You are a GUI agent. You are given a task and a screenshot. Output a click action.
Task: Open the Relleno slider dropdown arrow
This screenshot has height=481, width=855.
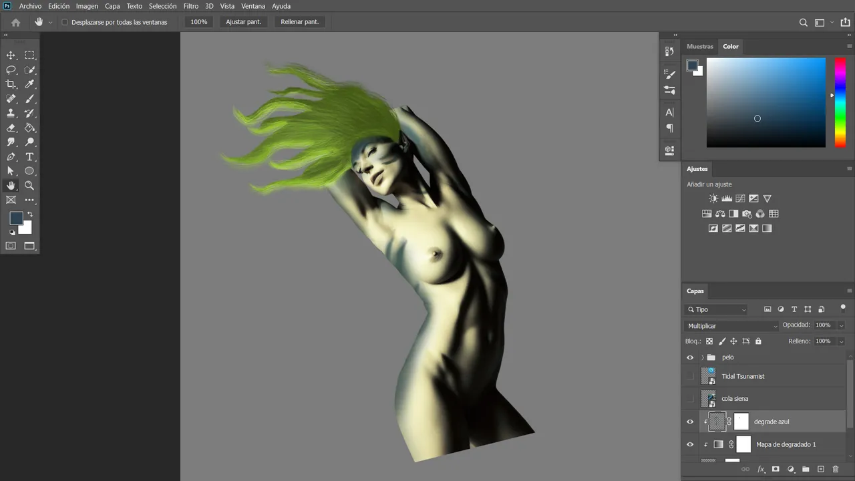tap(841, 341)
